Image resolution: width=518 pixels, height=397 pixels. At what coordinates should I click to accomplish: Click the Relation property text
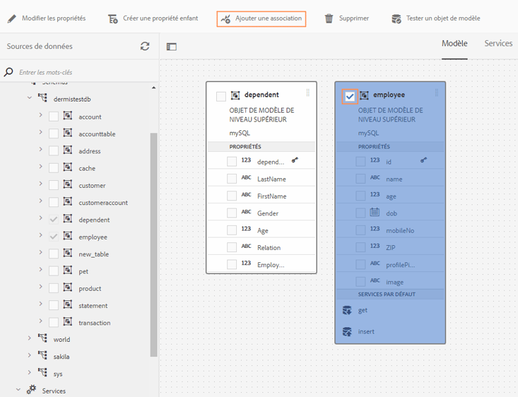(x=269, y=248)
